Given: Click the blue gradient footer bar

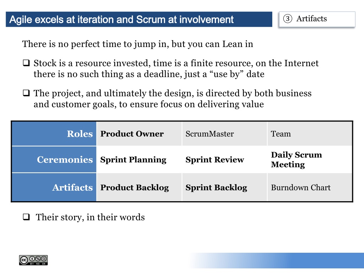Looking at the screenshot, I should (x=276, y=261).
